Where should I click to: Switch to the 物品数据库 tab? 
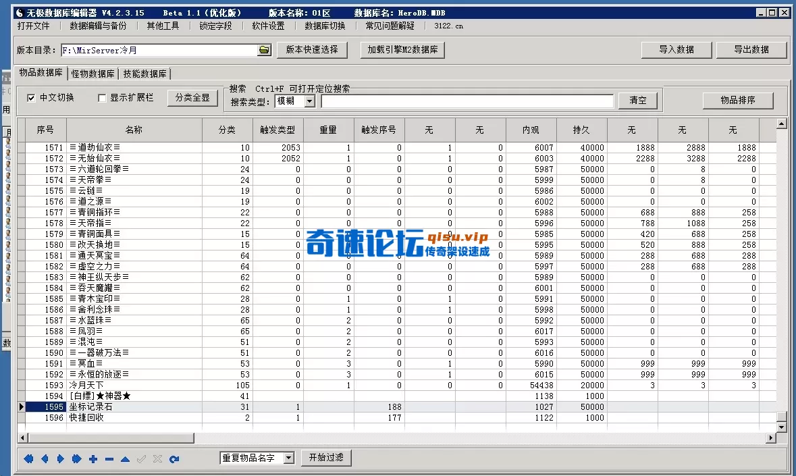coord(41,72)
